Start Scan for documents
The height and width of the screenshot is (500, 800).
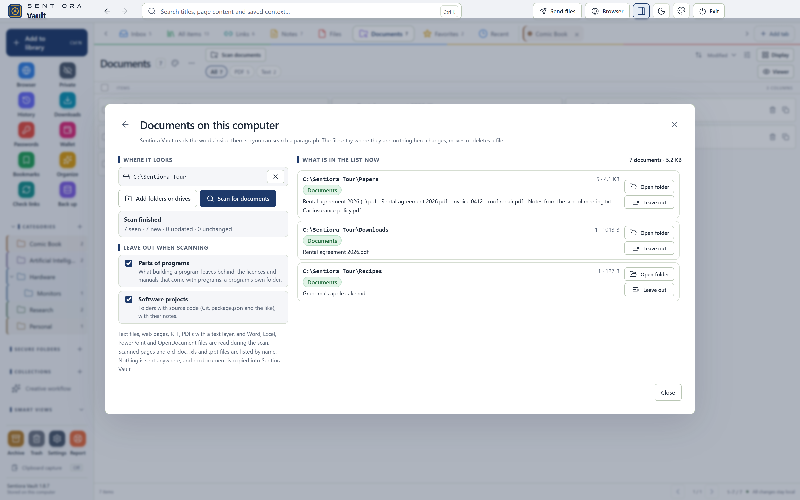238,198
